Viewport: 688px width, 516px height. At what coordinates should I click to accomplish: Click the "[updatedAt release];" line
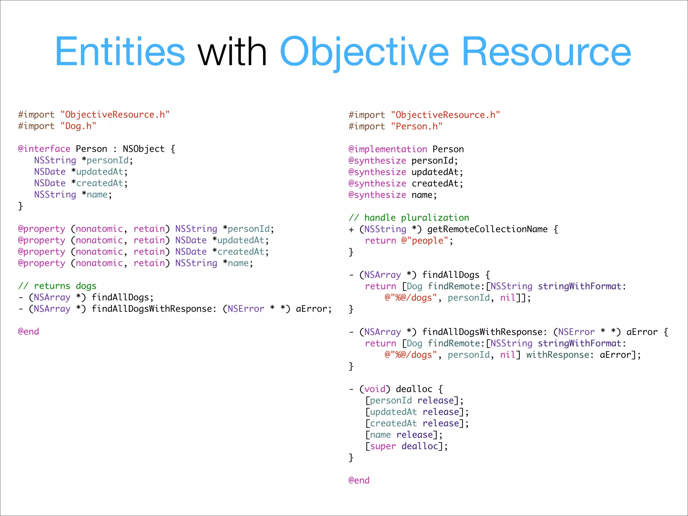click(417, 412)
